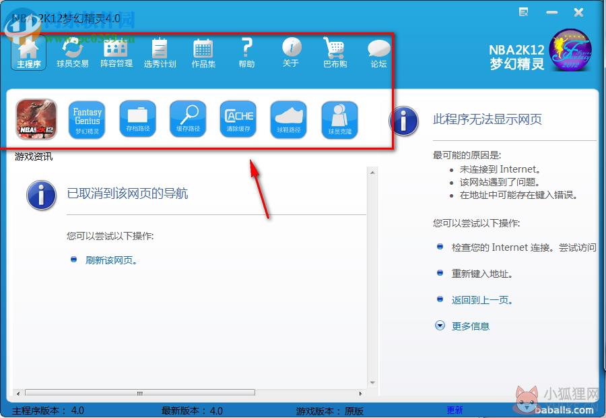Launch the NBA 2K12 game icon
Viewport: 606px width, 418px height.
(37, 119)
